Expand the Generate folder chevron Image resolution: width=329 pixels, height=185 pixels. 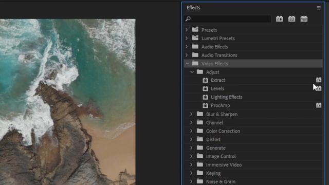pyautogui.click(x=191, y=148)
